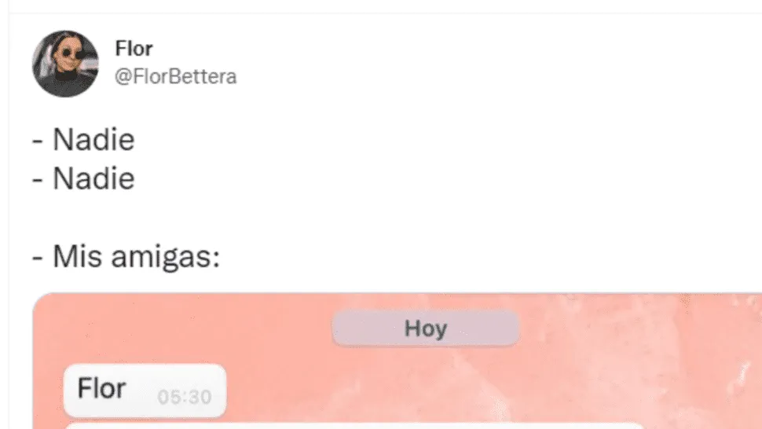Click the white message bubble containing Flor
This screenshot has height=429, width=762.
(145, 390)
